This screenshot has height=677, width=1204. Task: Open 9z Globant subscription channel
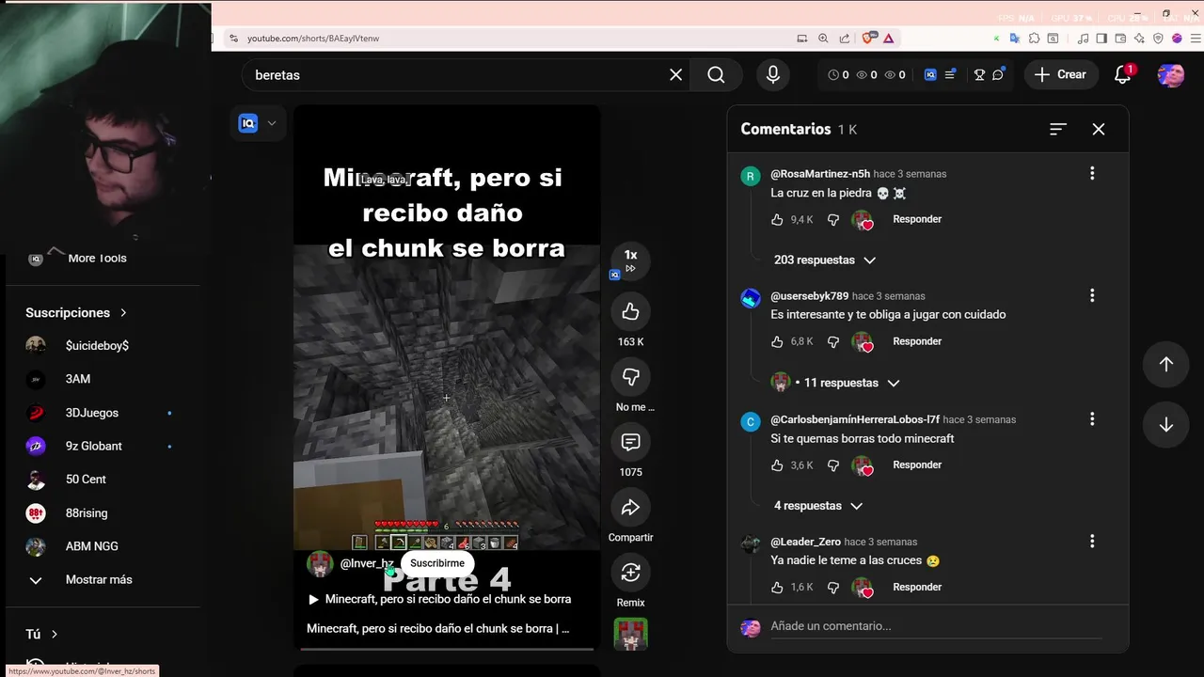click(94, 446)
